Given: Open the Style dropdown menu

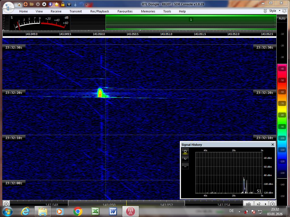Looking at the screenshot, I should click(275, 11).
